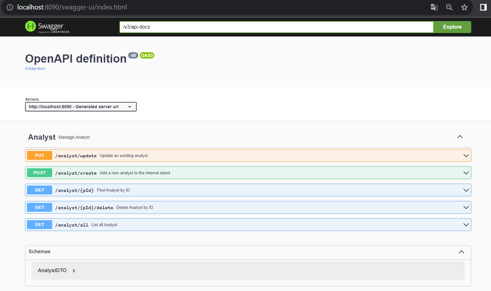491x291 pixels.
Task: Click the zoom magnifier icon in address bar
Action: click(449, 7)
